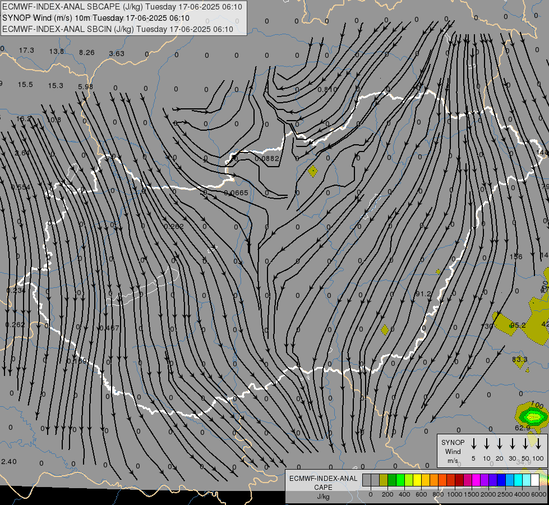
Task: Click the 2.40 value on the map
Action: [x=9, y=462]
